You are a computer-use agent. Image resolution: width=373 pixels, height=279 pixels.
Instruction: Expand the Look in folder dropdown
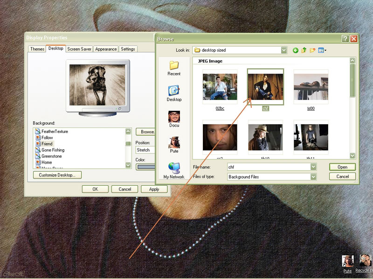pos(284,50)
